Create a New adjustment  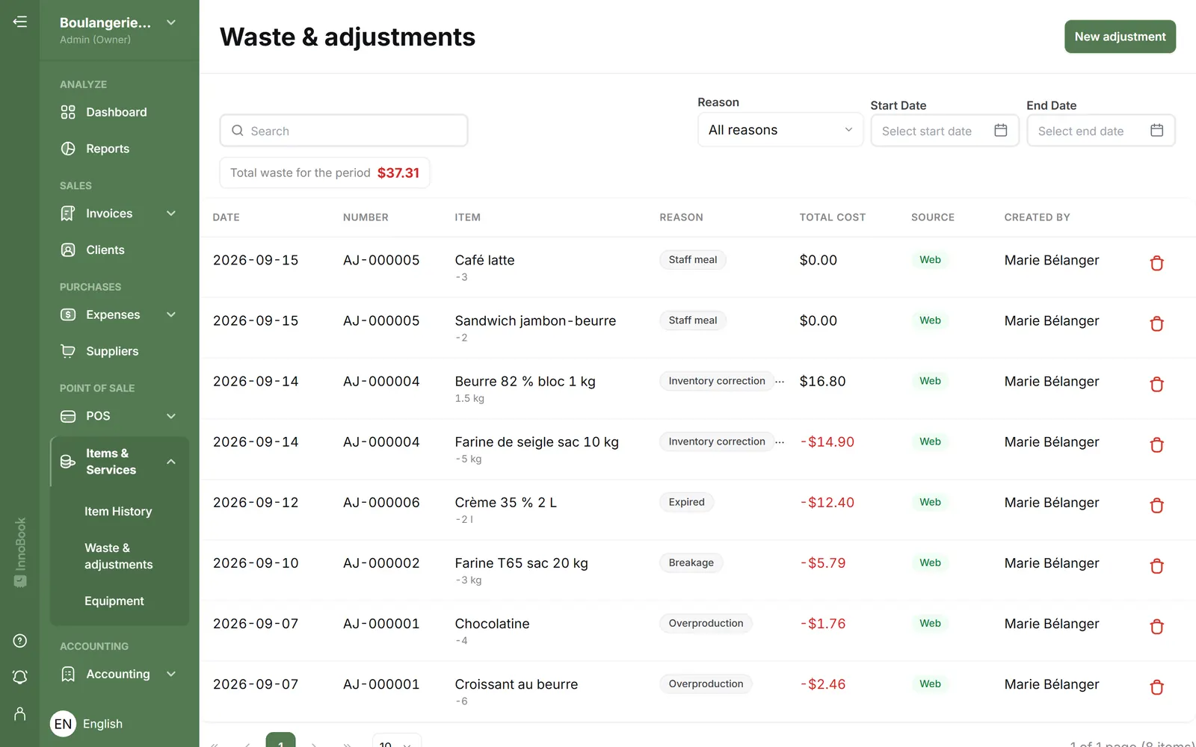point(1120,37)
